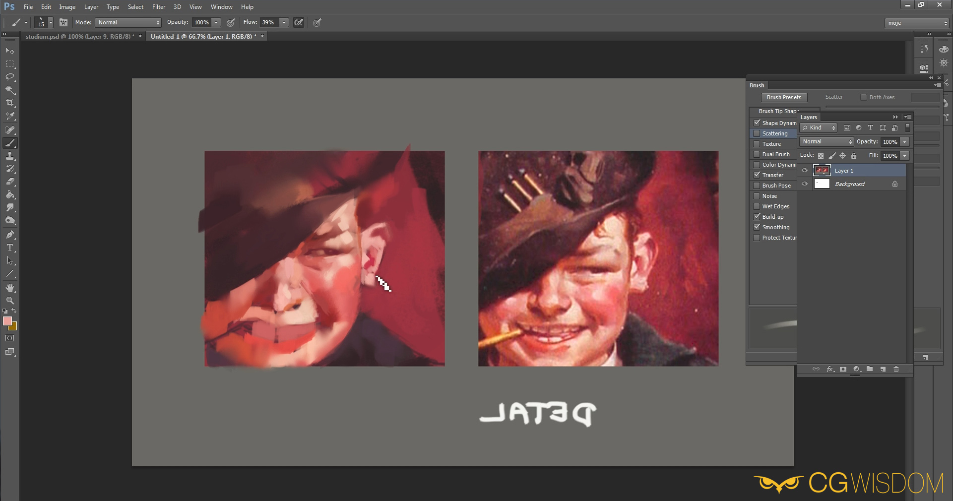
Task: Open the brush Mode dropdown
Action: pos(128,22)
